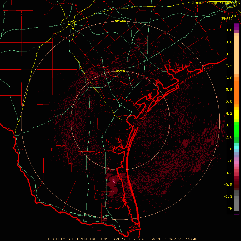Pick the dark purple swatch atop color bar
The image size is (241, 241).
pyautogui.click(x=236, y=27)
